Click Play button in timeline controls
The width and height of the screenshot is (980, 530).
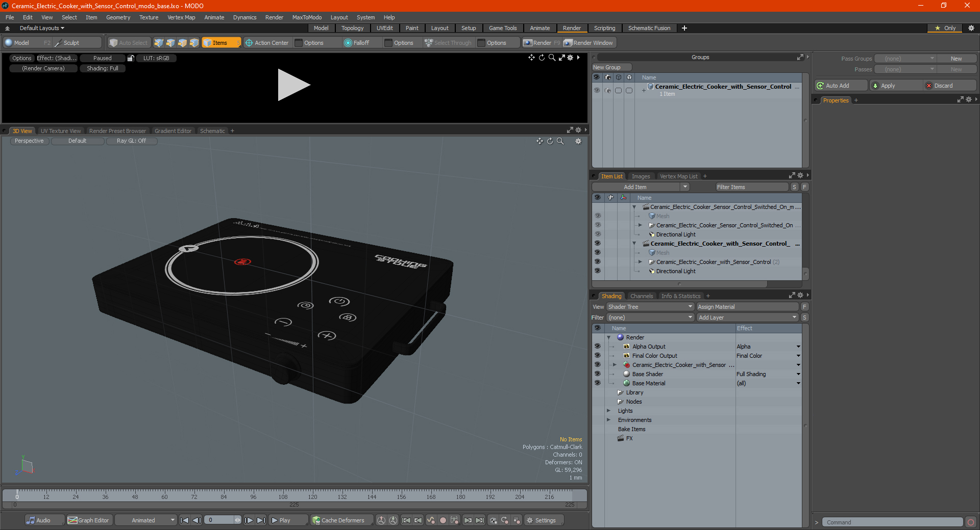(288, 520)
